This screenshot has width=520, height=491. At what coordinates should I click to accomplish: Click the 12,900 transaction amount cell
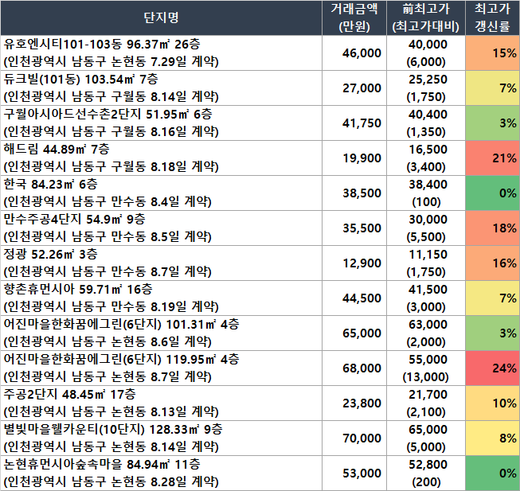pyautogui.click(x=354, y=263)
